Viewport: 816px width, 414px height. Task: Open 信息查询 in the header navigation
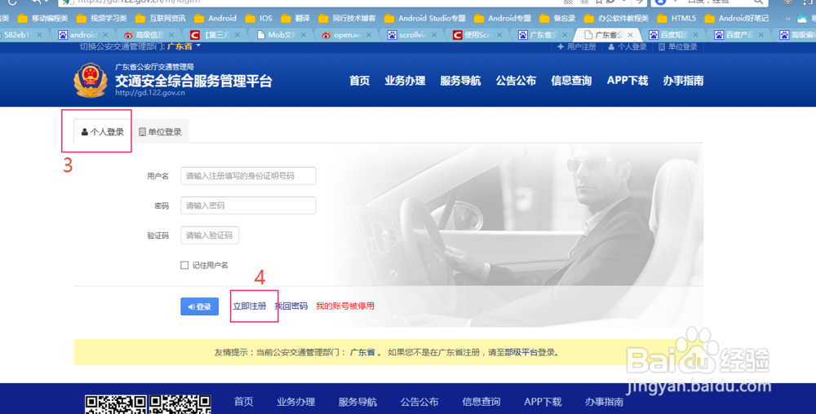(x=571, y=81)
